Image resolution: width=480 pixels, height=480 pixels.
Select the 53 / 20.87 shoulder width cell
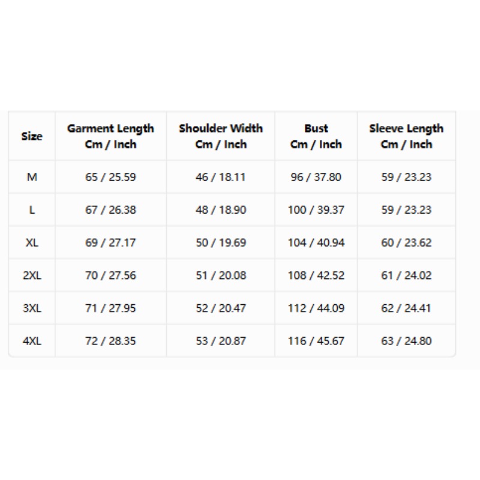click(x=221, y=341)
